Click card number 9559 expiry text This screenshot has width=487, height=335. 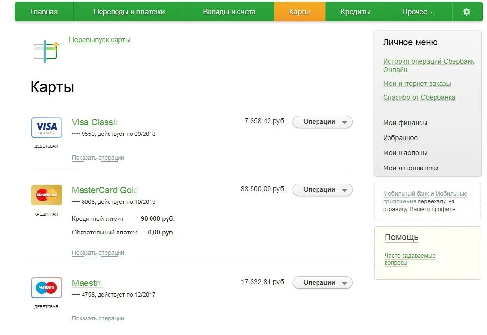[x=114, y=134]
